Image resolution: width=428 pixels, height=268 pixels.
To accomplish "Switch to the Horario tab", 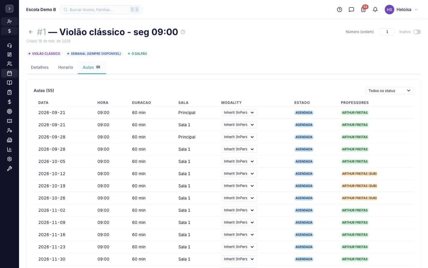I will pyautogui.click(x=65, y=67).
